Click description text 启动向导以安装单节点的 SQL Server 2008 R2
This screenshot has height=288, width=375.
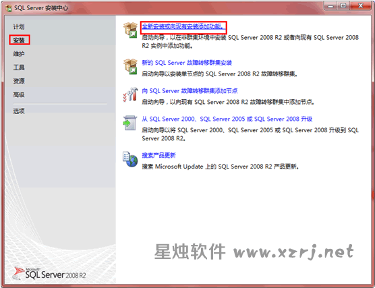[220, 74]
